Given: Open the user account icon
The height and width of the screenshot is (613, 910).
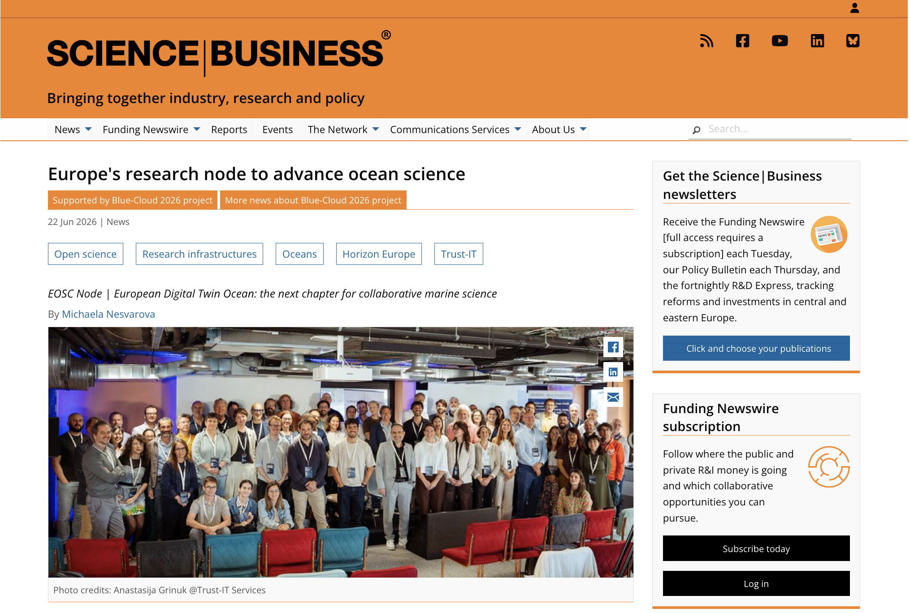Looking at the screenshot, I should point(854,8).
